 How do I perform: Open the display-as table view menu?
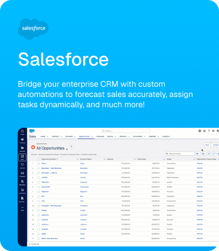point(204,153)
